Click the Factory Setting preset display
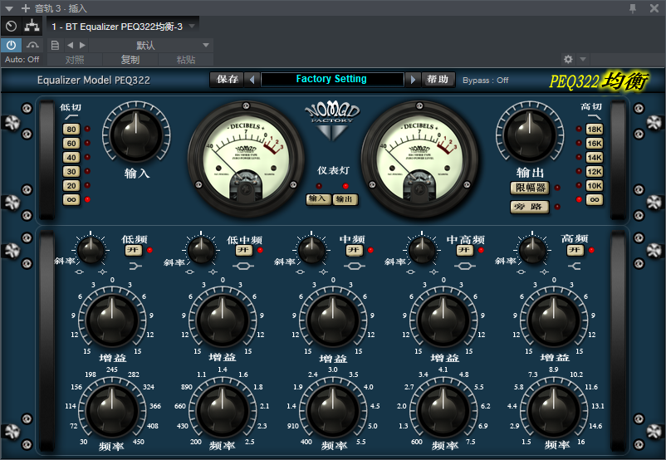The image size is (666, 460). [x=331, y=79]
